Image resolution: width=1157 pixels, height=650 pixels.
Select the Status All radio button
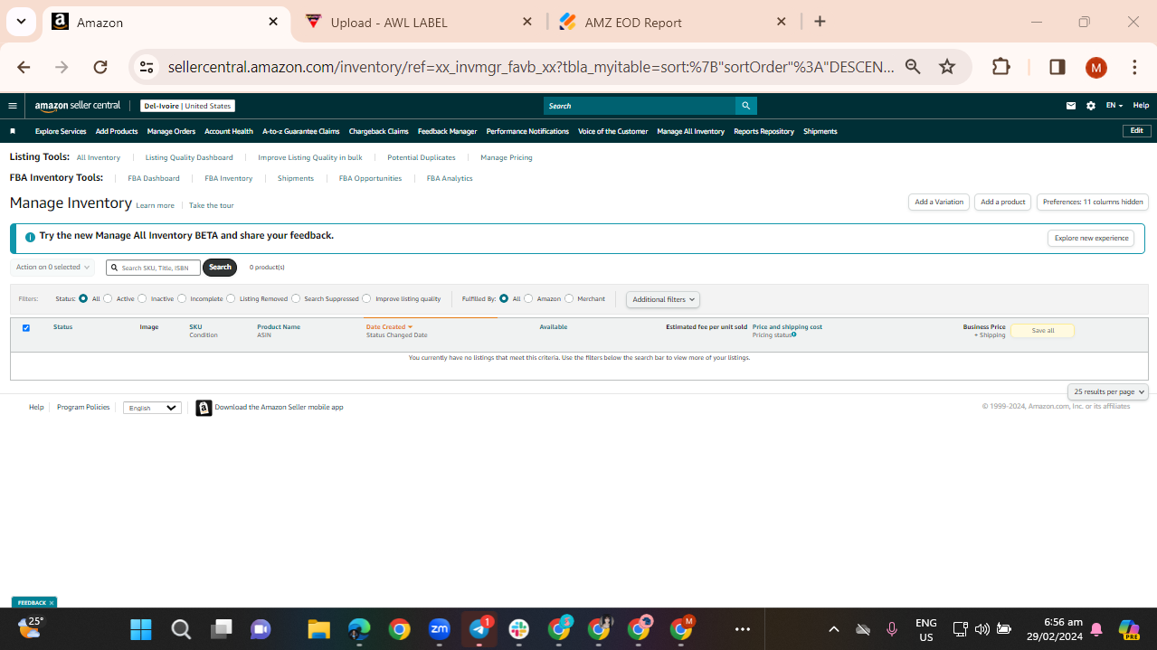click(x=83, y=298)
